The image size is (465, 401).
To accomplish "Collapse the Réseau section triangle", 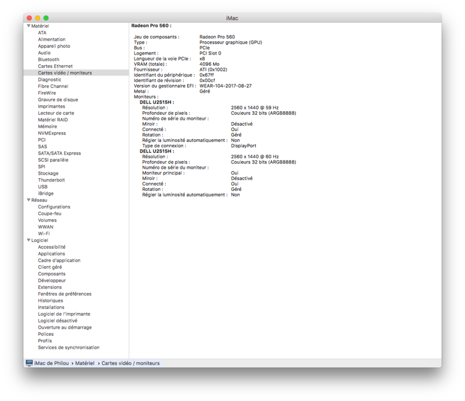I will 28,200.
